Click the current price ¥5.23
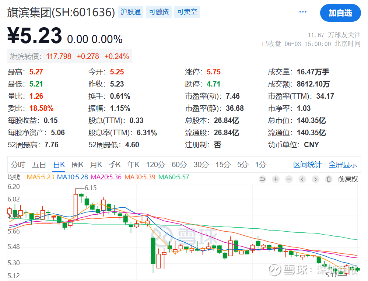This screenshot has height=281, width=368. 35,36
